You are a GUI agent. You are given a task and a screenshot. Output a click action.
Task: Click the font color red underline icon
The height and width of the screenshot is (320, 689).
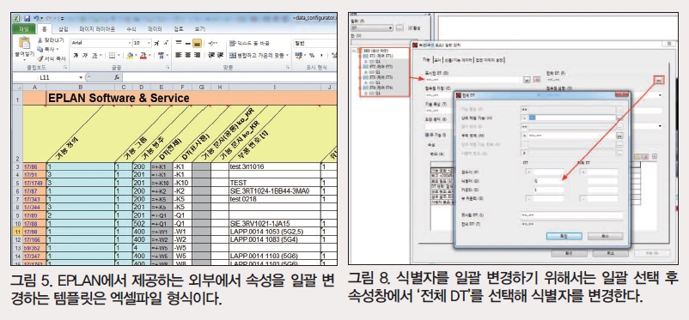143,55
